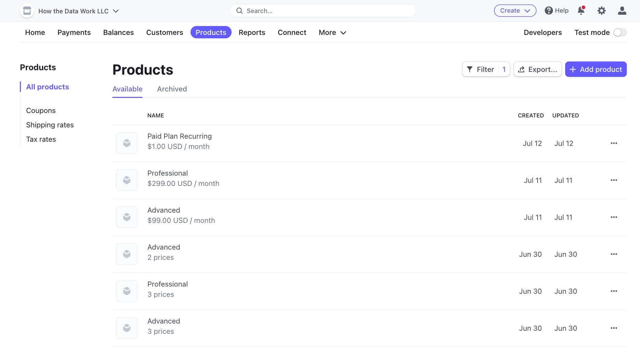The image size is (640, 354).
Task: Open the user profile icon
Action: tap(622, 11)
